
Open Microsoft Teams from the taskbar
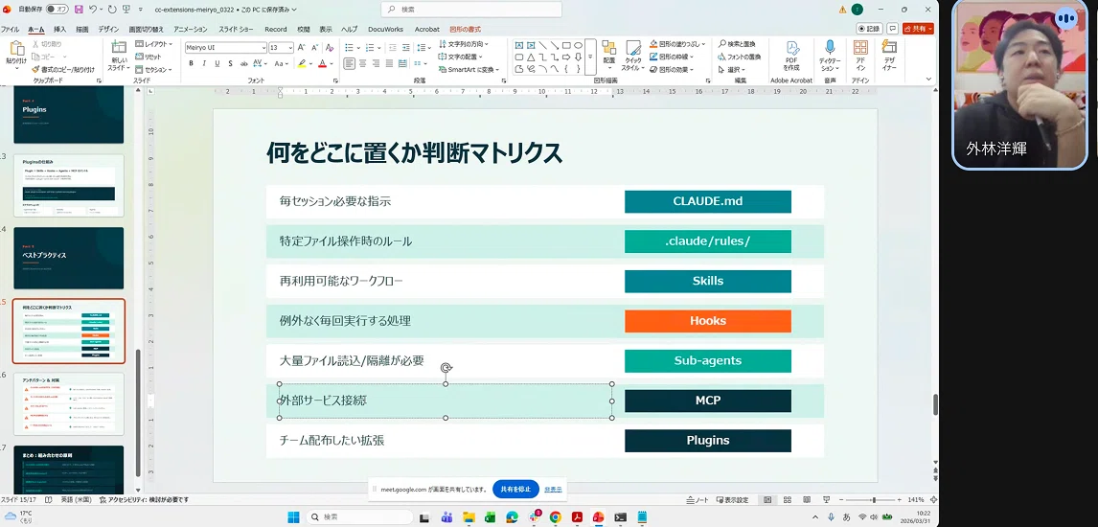coord(446,517)
